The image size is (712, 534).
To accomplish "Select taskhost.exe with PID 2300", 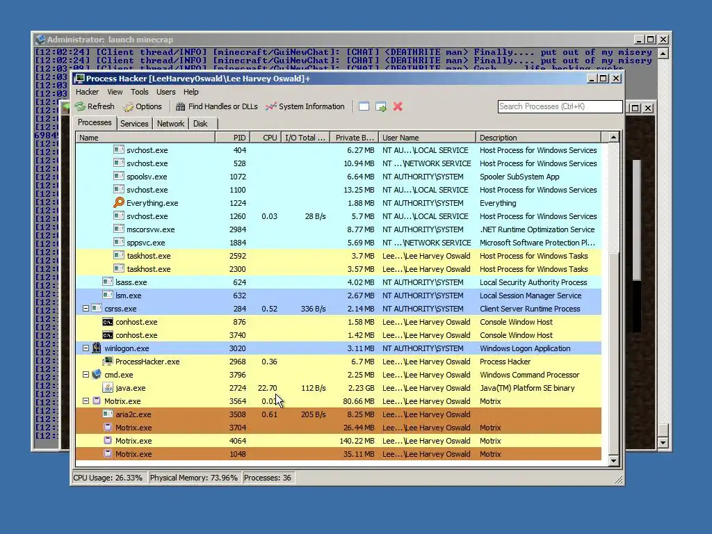I will pyautogui.click(x=339, y=269).
